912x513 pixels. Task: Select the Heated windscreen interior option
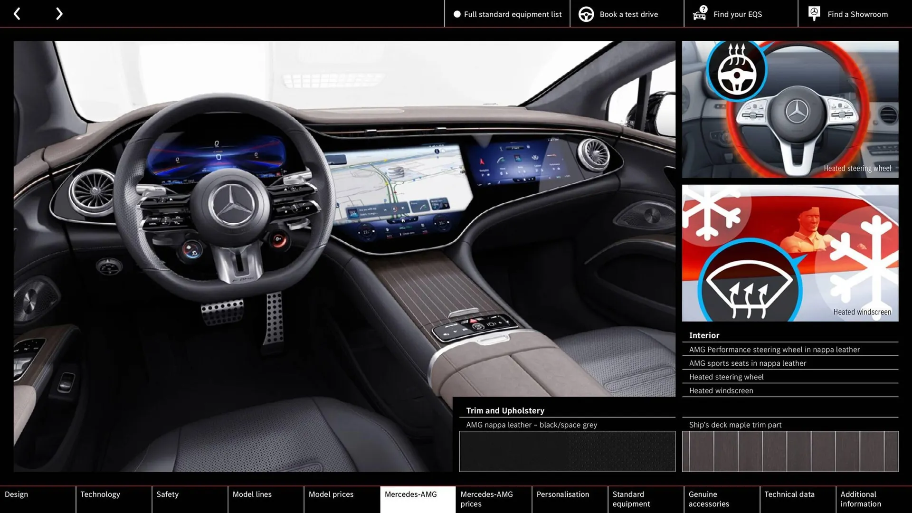pos(721,390)
